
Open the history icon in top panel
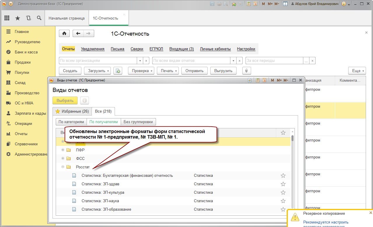(28, 18)
